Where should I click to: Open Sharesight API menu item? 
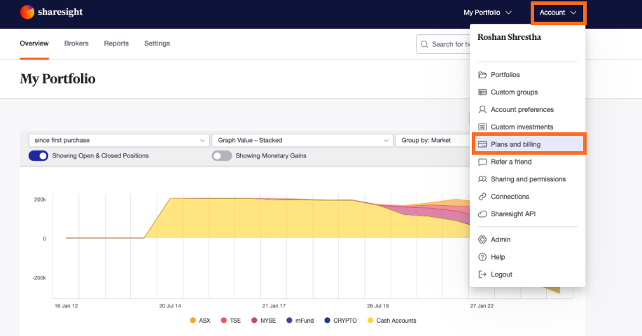(x=527, y=214)
